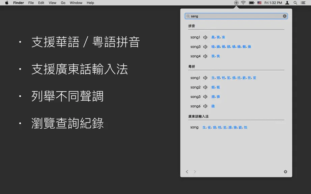Viewport: 311px width, 194px height.
Task: Open the US flag input source menu
Action: click(259, 3)
